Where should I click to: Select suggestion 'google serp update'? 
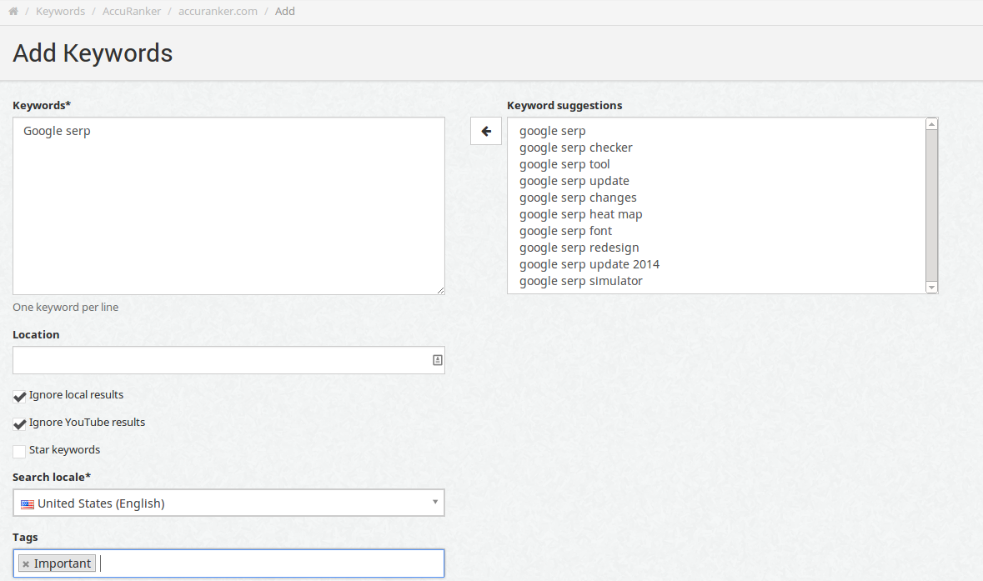pos(574,181)
